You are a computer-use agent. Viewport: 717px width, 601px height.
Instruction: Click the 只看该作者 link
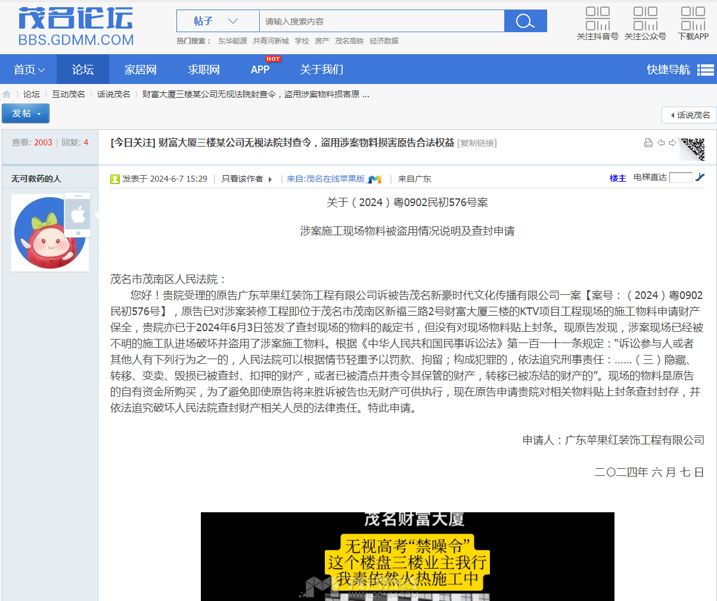(242, 179)
